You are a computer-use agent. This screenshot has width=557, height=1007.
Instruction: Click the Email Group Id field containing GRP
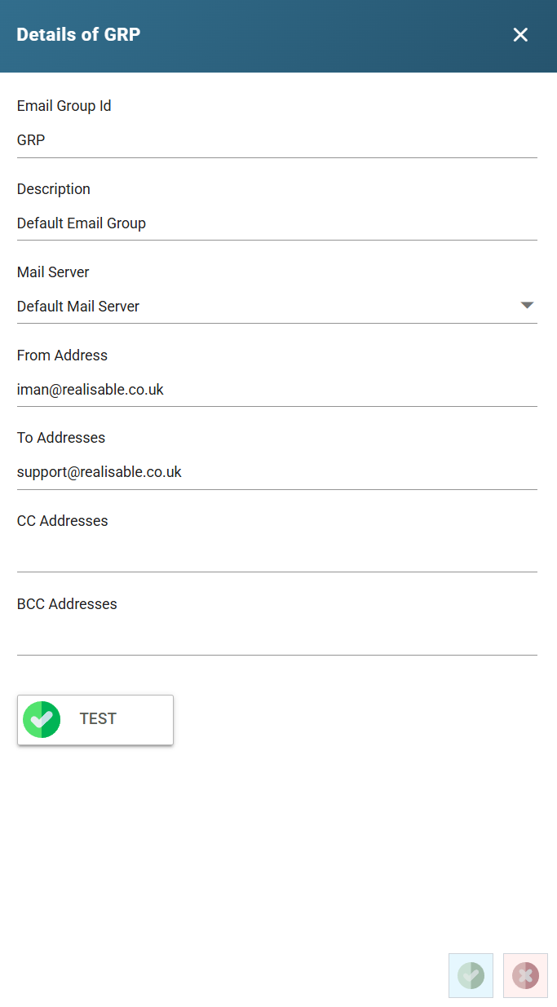coord(276,140)
